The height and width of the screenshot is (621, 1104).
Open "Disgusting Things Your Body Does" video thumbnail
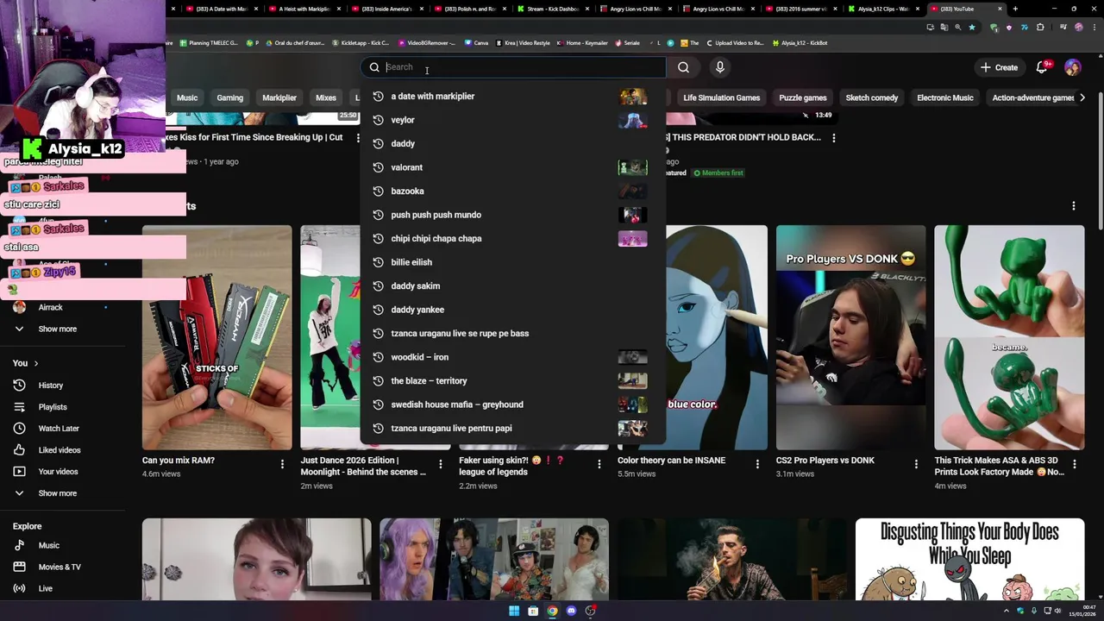click(969, 559)
